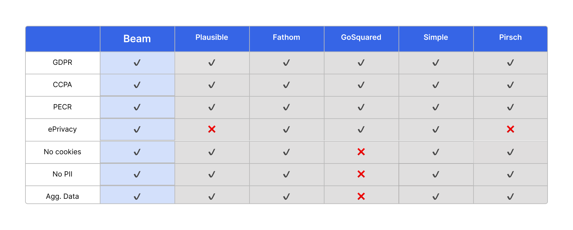Select the Plausible column header
The height and width of the screenshot is (230, 573).
tap(212, 37)
